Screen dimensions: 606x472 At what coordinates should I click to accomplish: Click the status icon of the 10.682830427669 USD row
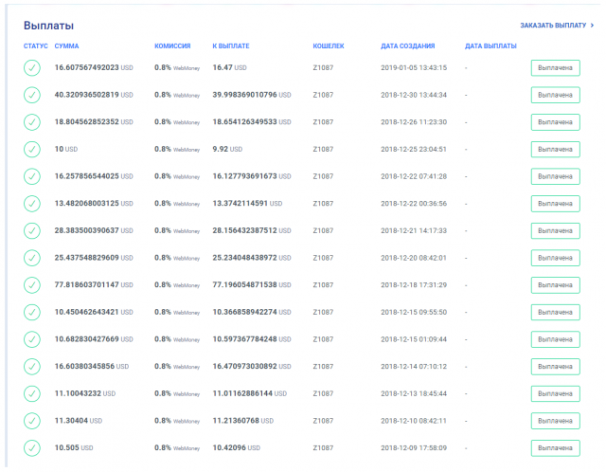[x=32, y=338]
